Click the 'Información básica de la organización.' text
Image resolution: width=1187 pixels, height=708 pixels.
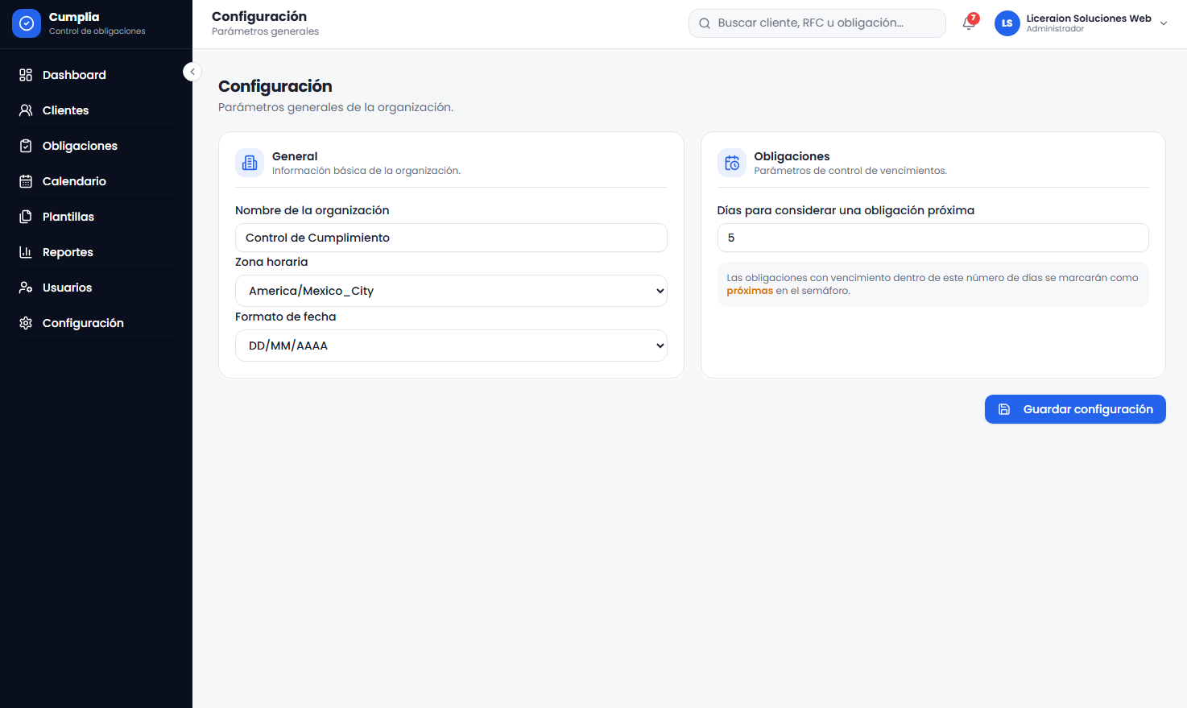[x=366, y=171]
